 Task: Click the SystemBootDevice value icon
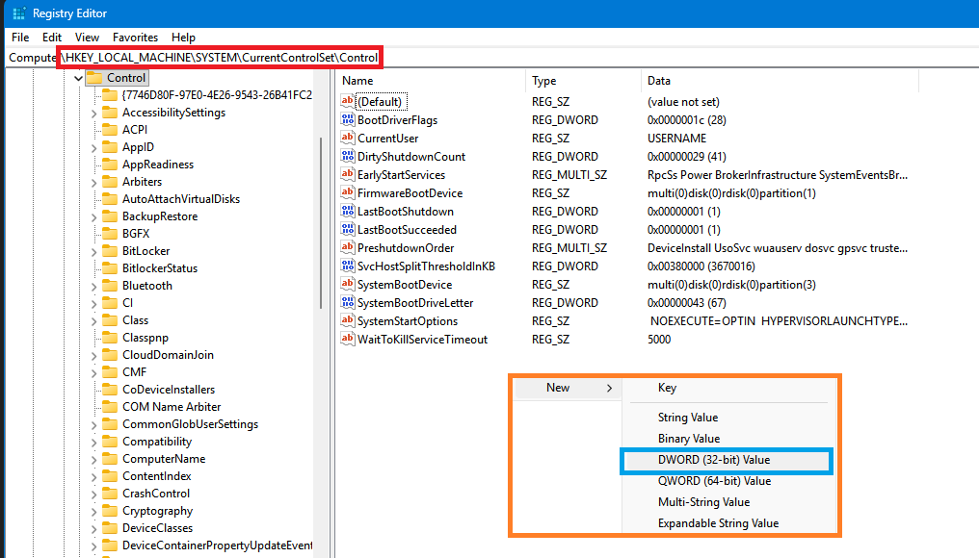(x=348, y=284)
